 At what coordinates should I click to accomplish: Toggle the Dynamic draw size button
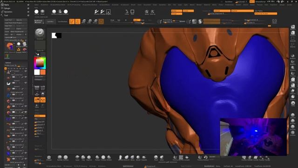click(182, 21)
